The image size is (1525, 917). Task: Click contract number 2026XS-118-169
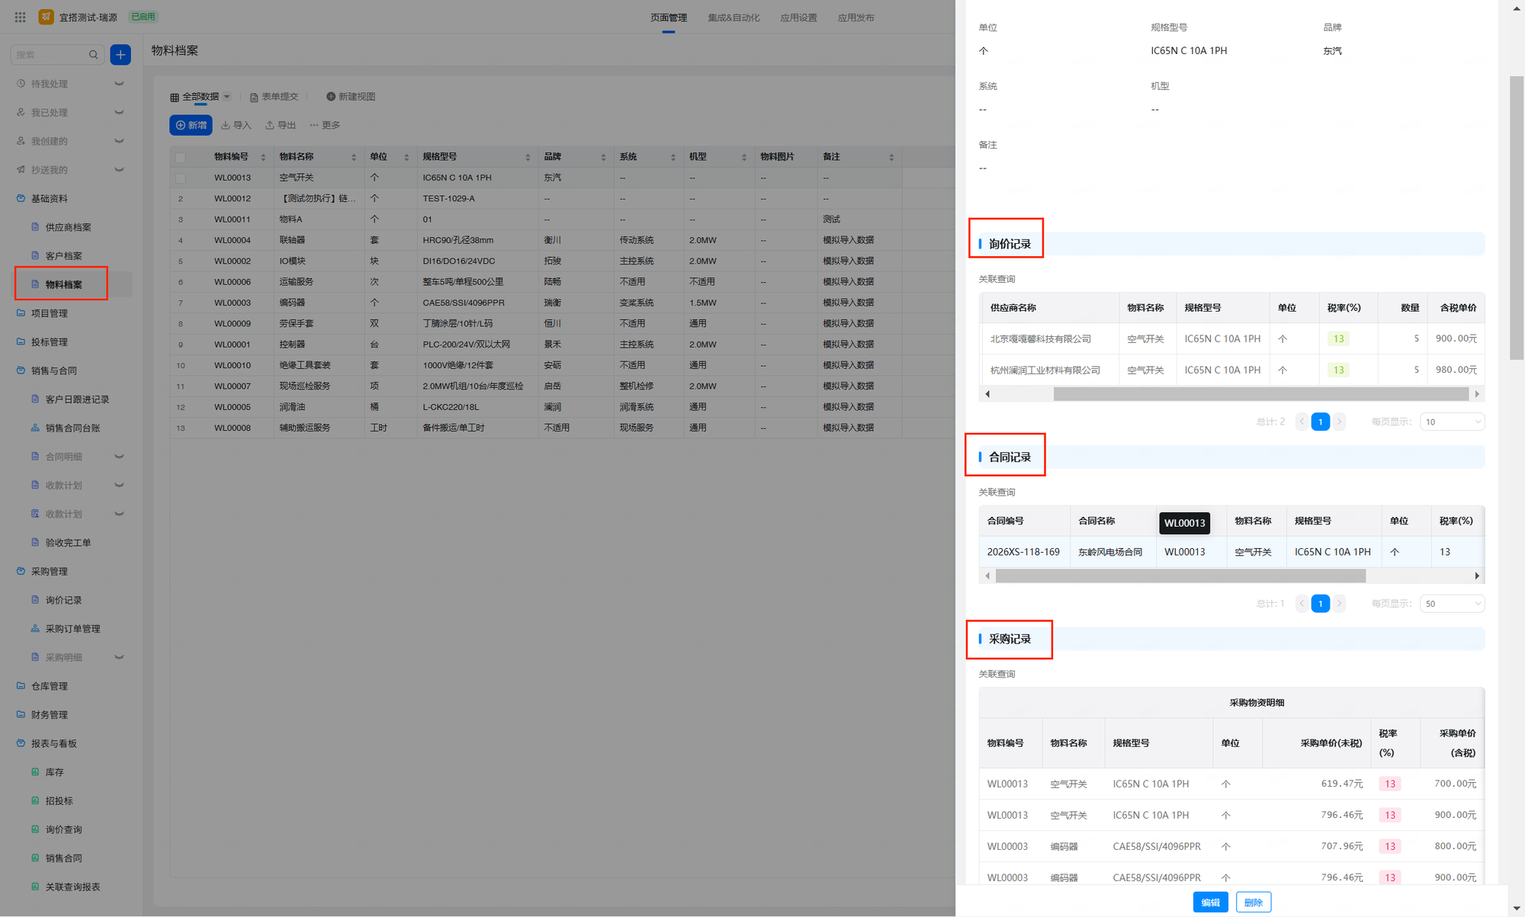1023,552
